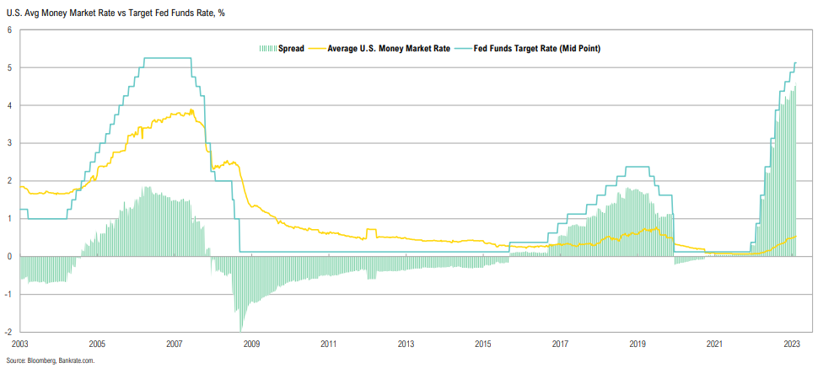823x368 pixels.
Task: Select the 2015 x-axis label
Action: 483,344
